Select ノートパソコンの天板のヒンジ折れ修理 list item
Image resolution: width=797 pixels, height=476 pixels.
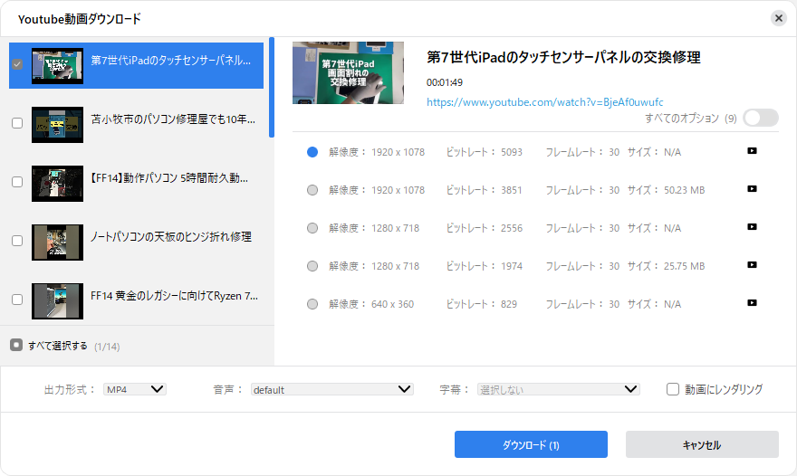point(171,237)
